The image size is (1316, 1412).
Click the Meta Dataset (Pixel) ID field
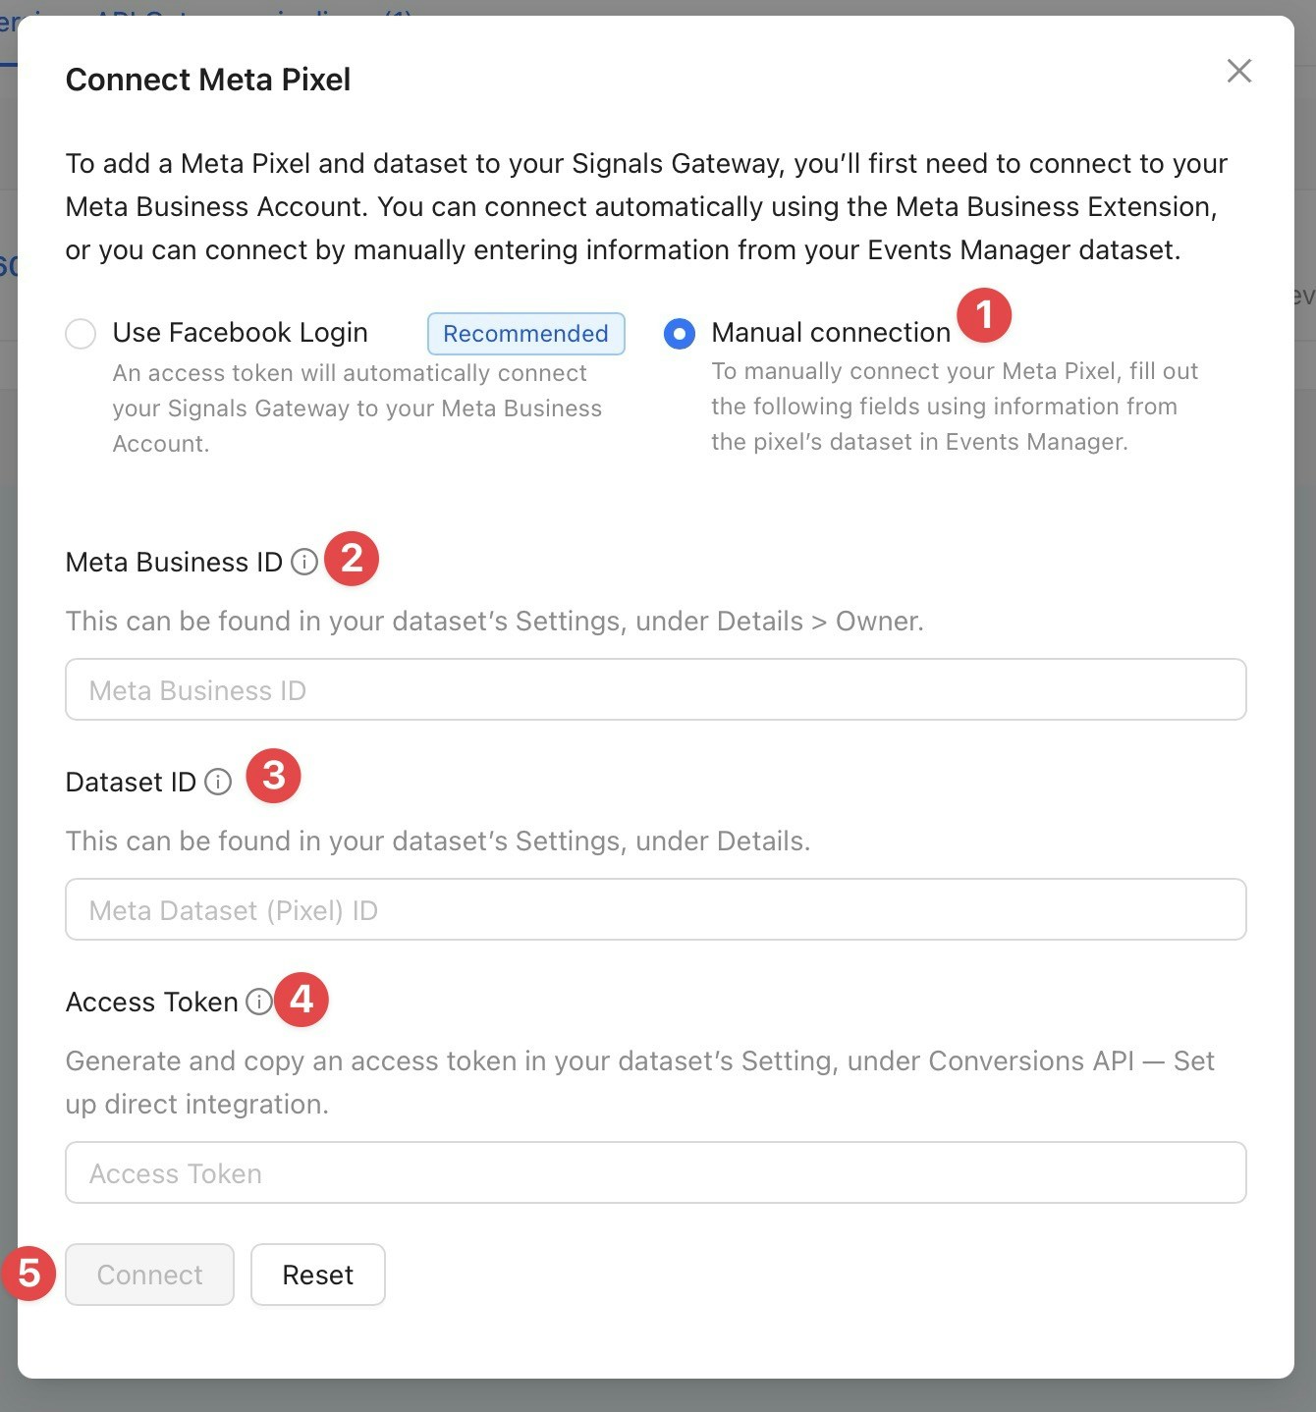[655, 910]
